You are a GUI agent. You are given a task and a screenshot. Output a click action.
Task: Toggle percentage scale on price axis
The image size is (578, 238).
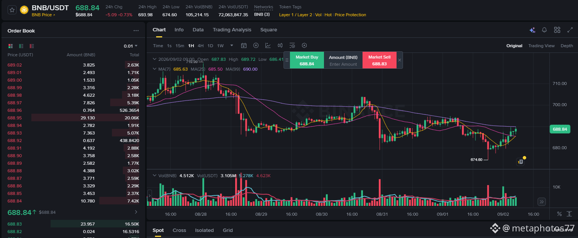tap(559, 214)
